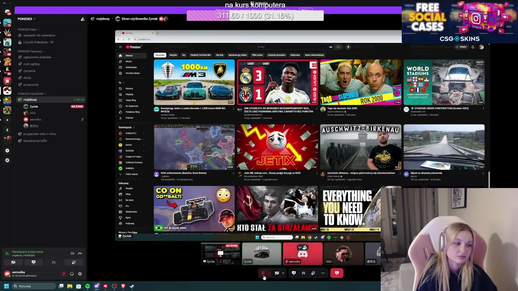The width and height of the screenshot is (518, 291).
Task: Open Licznik Pokedexa - 14 channel
Action: tap(38, 42)
